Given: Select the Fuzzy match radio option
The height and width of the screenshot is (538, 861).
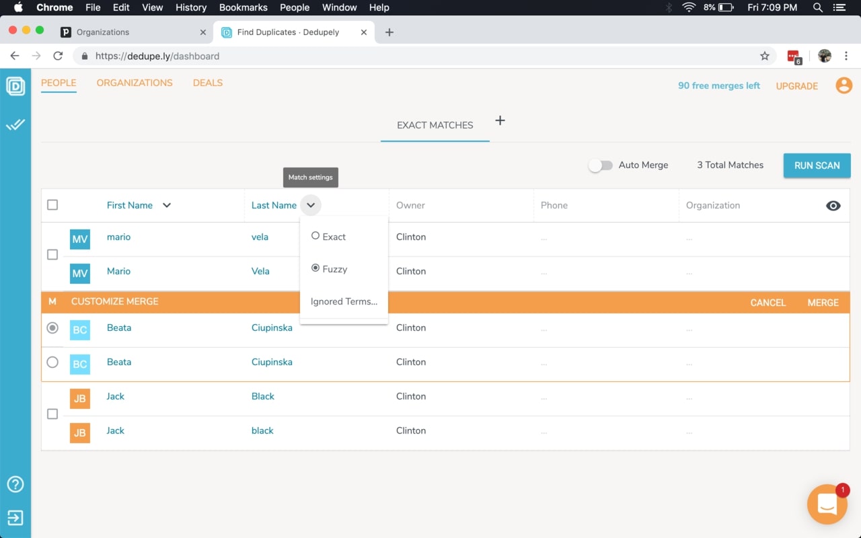Looking at the screenshot, I should click(x=315, y=268).
